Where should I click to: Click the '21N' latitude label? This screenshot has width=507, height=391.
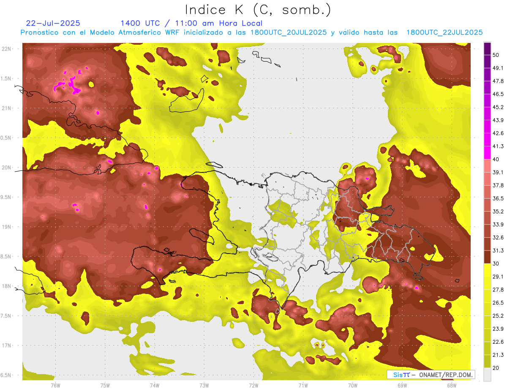7,108
